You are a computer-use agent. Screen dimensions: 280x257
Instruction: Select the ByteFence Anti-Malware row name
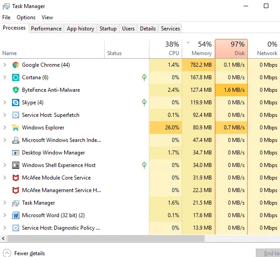[x=51, y=90]
